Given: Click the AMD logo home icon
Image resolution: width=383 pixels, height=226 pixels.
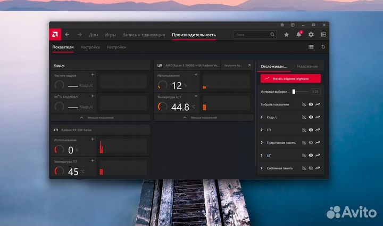Looking at the screenshot, I should [x=55, y=35].
